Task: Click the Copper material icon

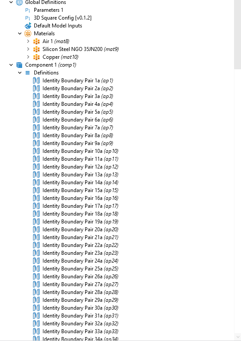Action: pos(36,57)
